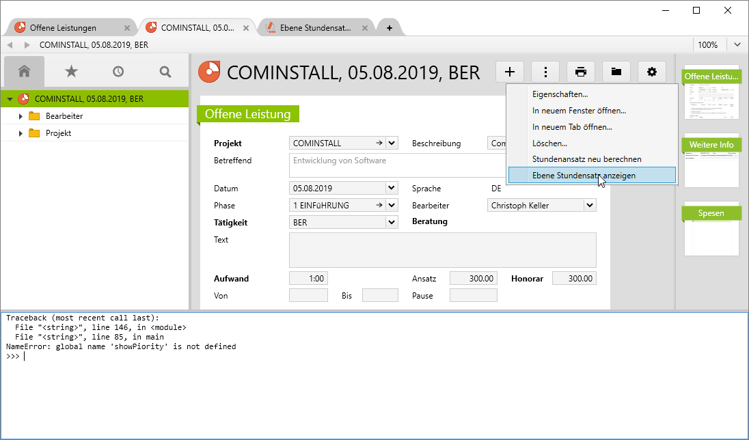Screen dimensions: 749x440
Task: Click the folder icon in header toolbar
Action: 616,72
